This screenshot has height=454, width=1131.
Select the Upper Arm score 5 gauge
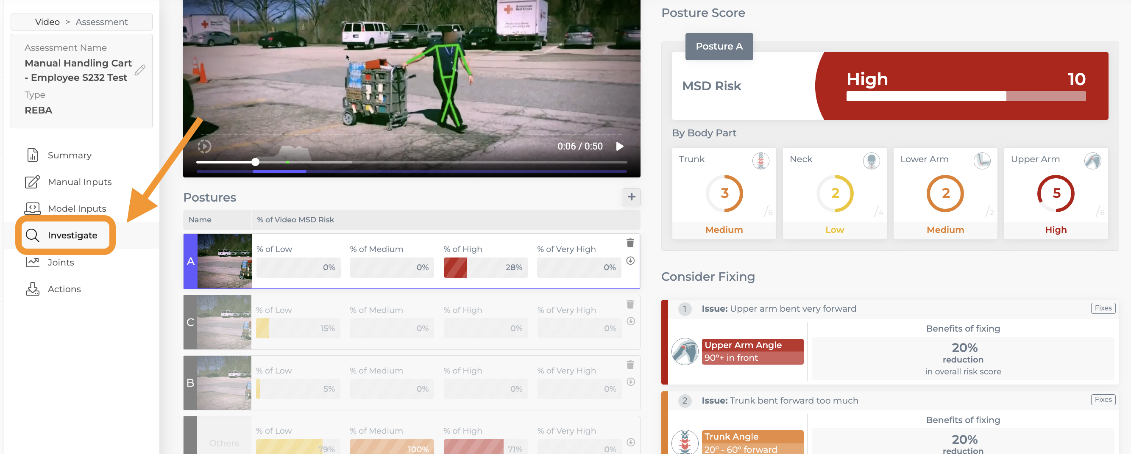click(1056, 194)
